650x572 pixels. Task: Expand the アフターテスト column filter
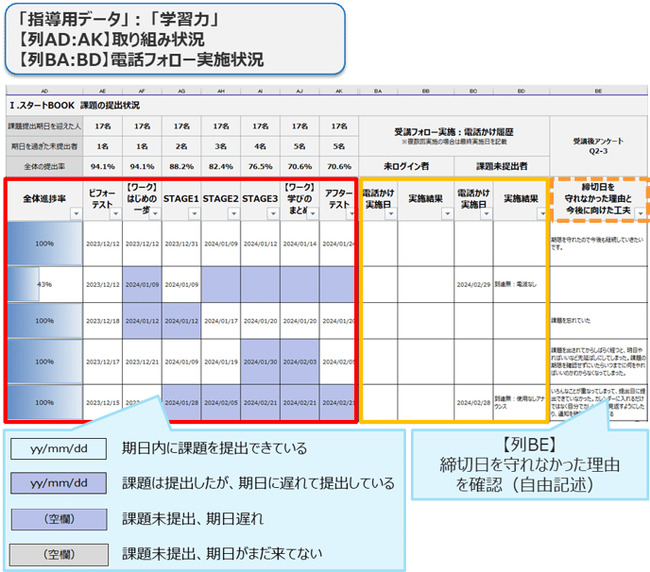[x=351, y=215]
